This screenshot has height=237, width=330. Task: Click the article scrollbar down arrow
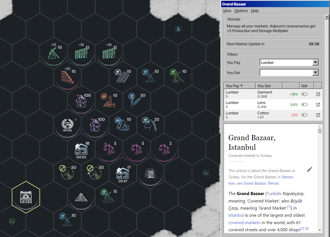[320, 230]
